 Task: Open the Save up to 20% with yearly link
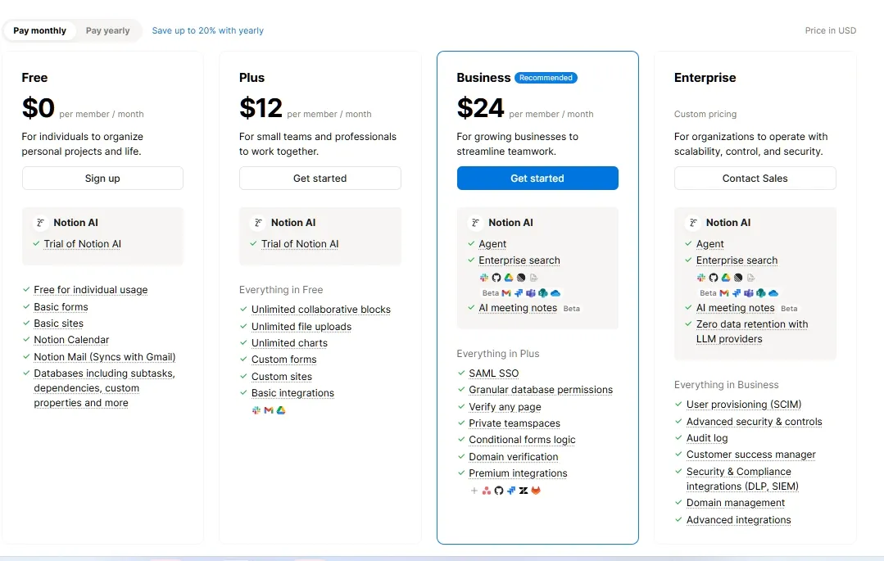pos(207,30)
